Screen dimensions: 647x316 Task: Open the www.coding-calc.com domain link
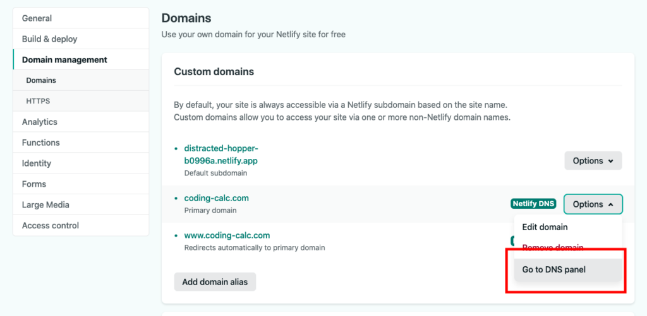[x=227, y=236]
